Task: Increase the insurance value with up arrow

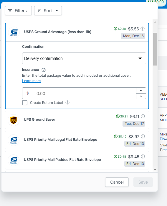Action: pyautogui.click(x=141, y=90)
